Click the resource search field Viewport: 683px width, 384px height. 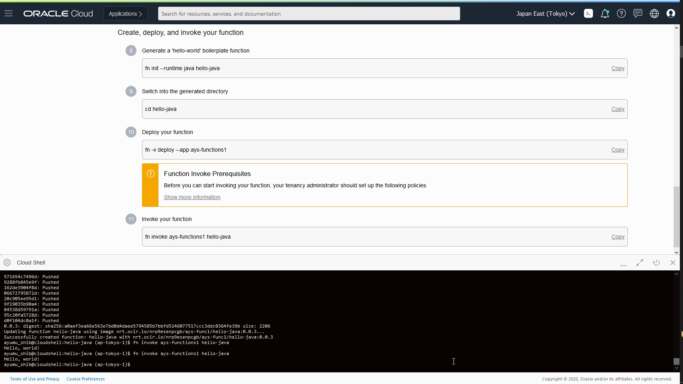309,13
